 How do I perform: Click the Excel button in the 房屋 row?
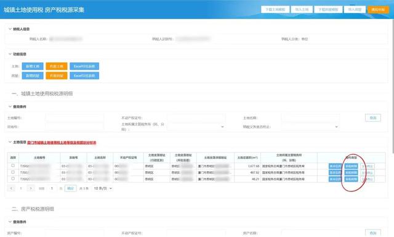point(84,76)
